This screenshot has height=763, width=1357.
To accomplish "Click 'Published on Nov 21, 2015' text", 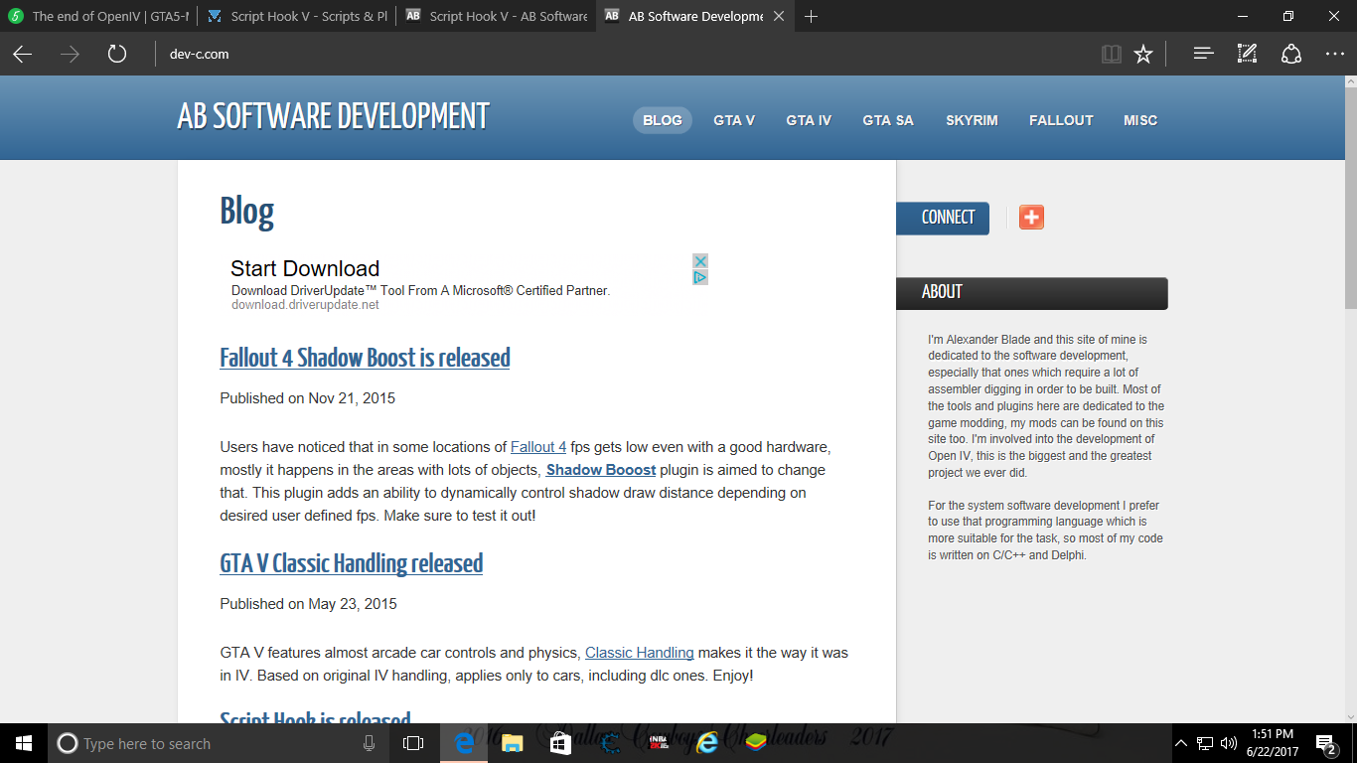I will [308, 398].
